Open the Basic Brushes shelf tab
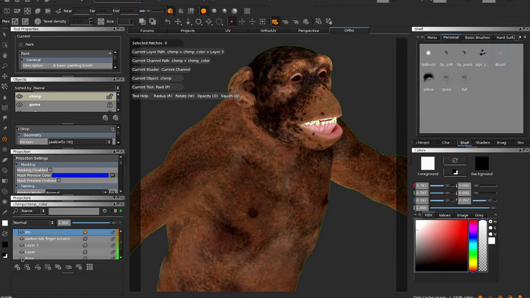Screen dimensions: 530x298 coord(477,38)
